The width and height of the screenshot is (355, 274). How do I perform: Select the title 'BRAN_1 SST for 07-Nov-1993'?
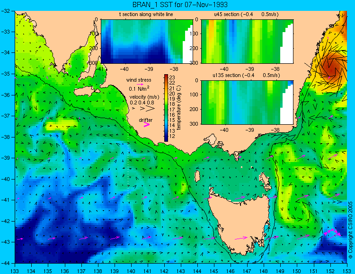pyautogui.click(x=180, y=5)
